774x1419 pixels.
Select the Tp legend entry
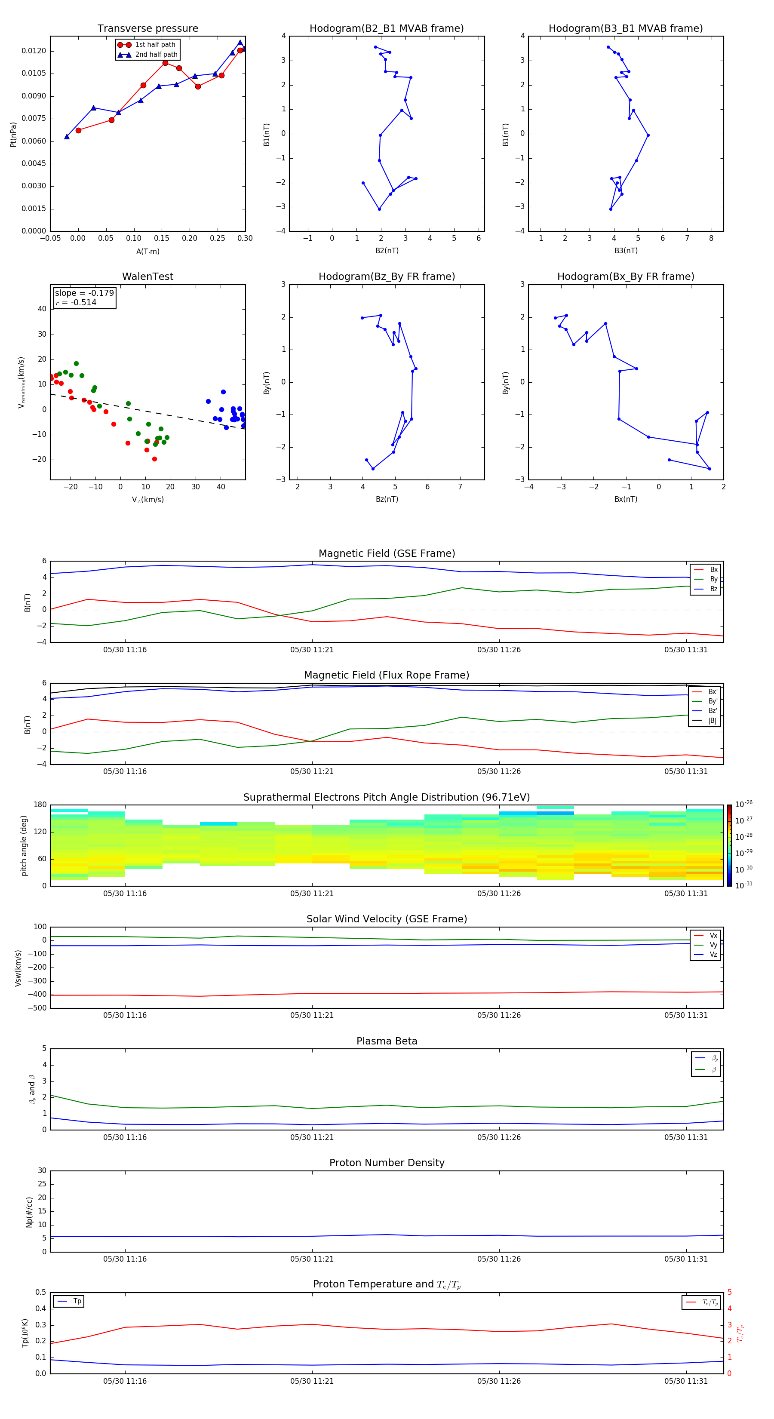(68, 1302)
